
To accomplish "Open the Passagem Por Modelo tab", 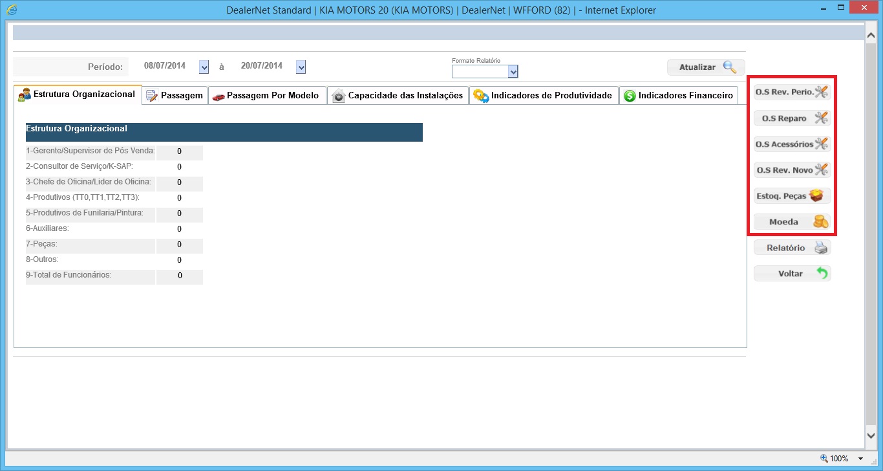I will point(267,95).
